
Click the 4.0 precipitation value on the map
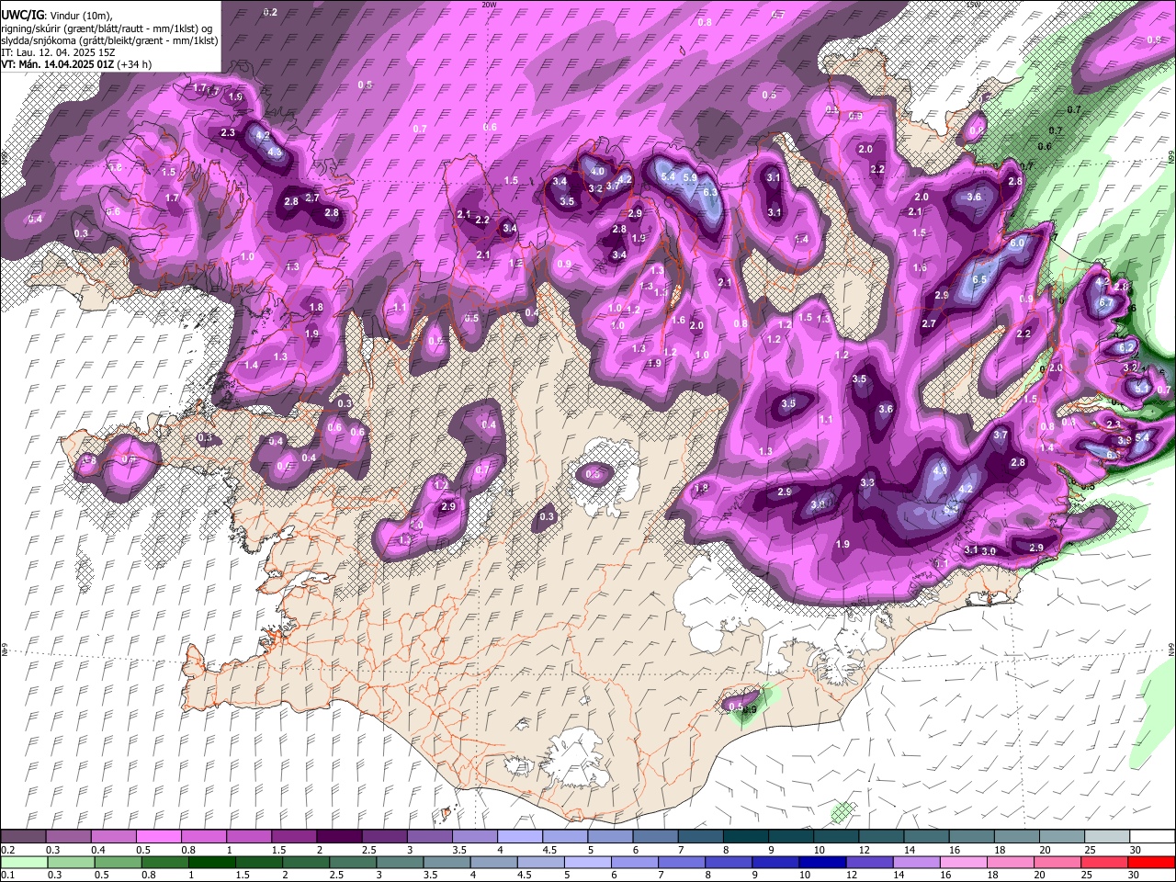coord(597,171)
